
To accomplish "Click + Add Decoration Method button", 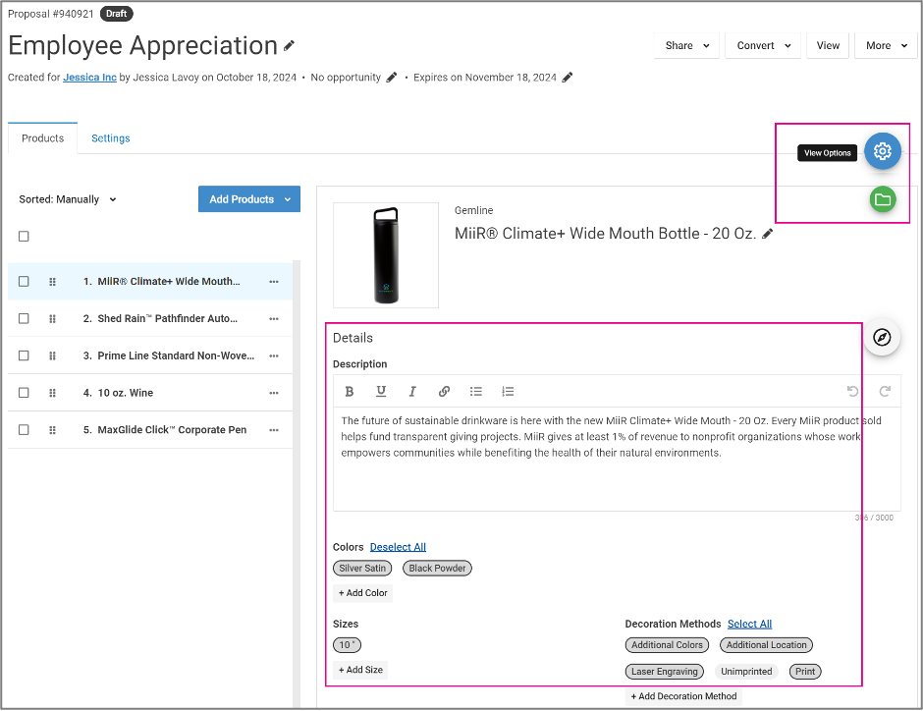I will pyautogui.click(x=683, y=696).
